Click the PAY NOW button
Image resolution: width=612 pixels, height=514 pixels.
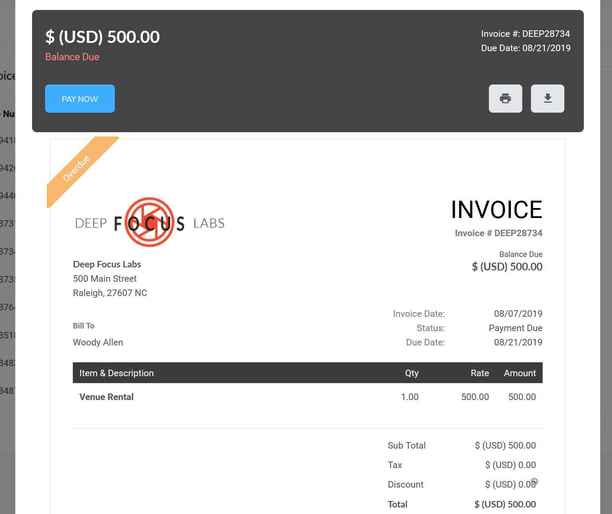tap(80, 99)
